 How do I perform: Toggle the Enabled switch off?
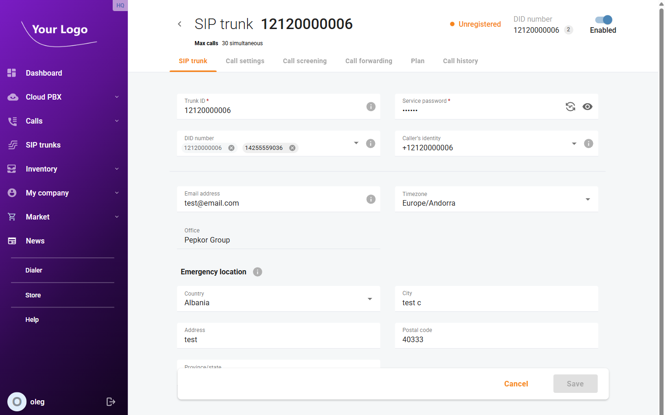pos(604,20)
